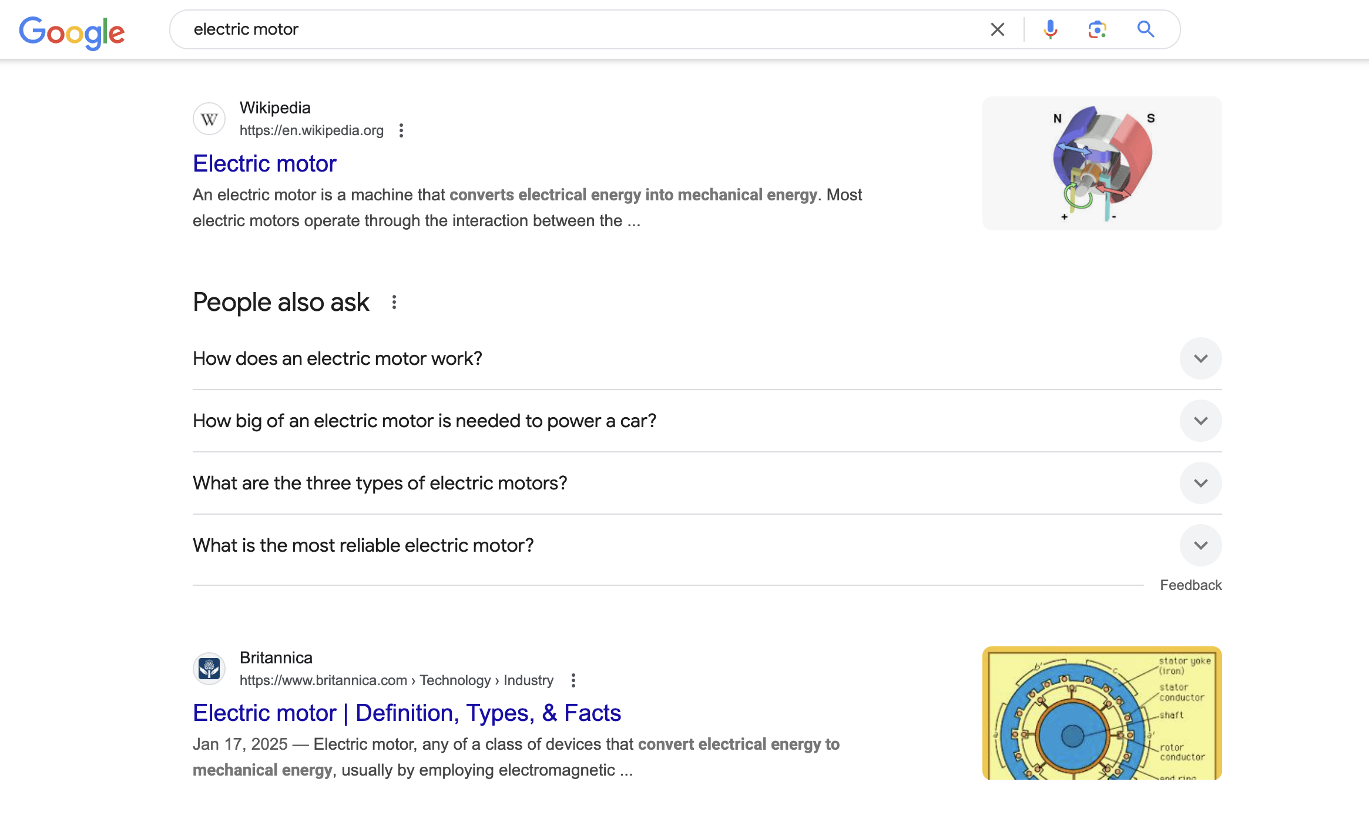The height and width of the screenshot is (832, 1369).
Task: Click the Britannica favicon
Action: tap(209, 669)
